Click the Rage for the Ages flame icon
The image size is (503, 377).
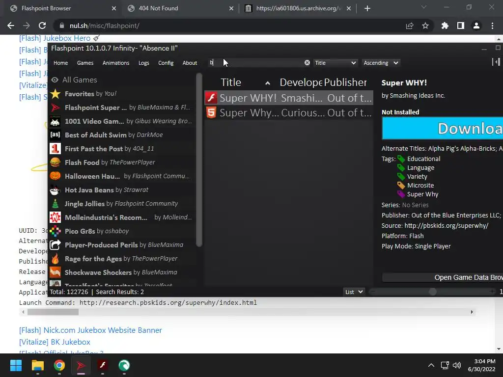pos(55,258)
